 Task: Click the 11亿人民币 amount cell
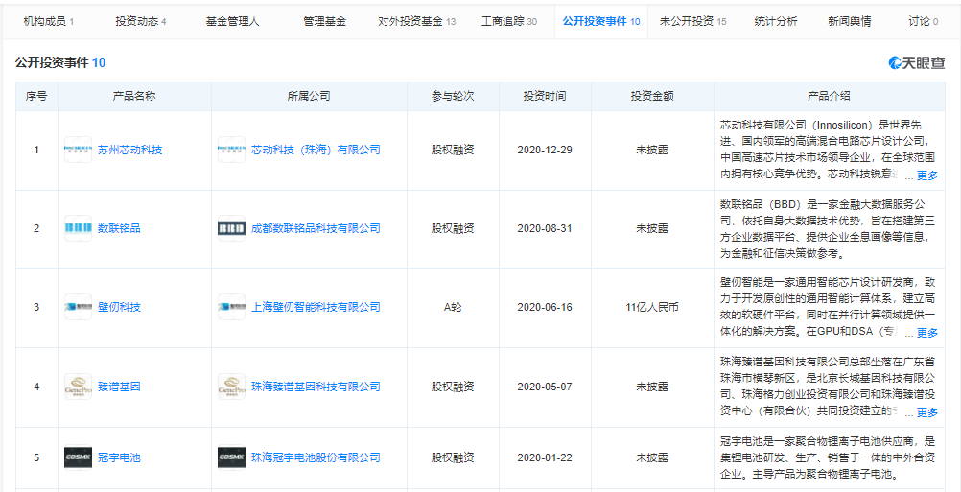652,307
